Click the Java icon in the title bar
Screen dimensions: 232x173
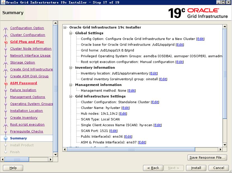pos(3,2)
